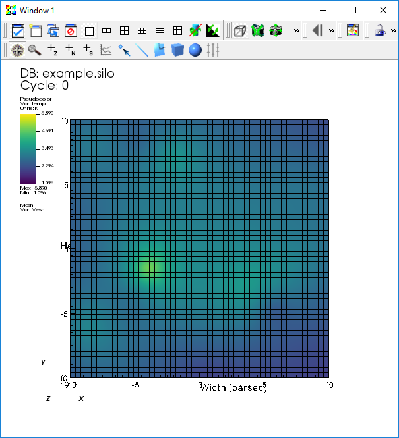Screen dimensions: 399x438
Task: Maximize Window 1
Action: pyautogui.click(x=353, y=10)
